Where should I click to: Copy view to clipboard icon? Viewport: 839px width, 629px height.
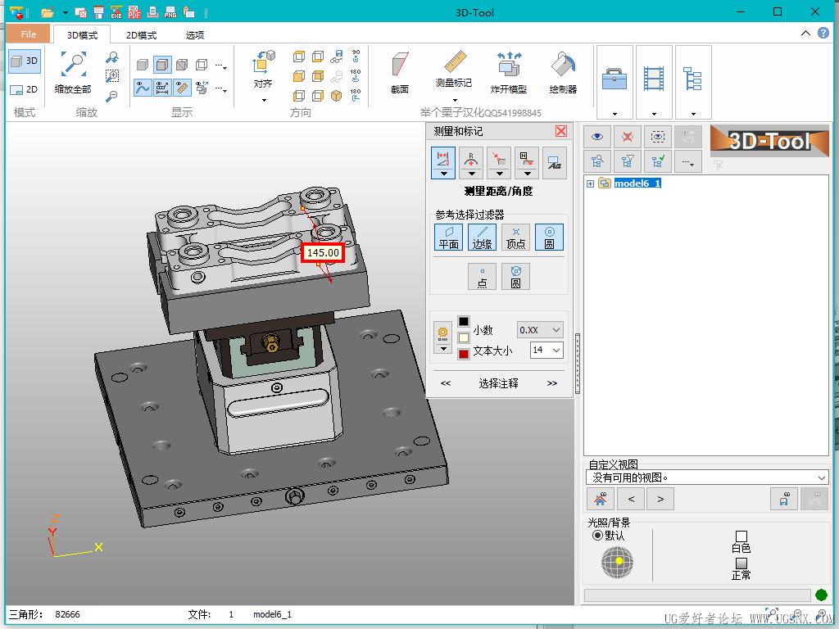(188, 12)
